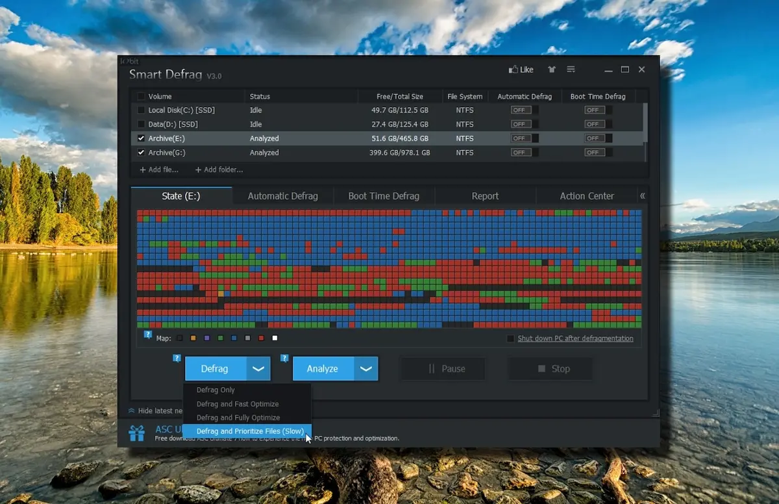Expand the Defrag button dropdown arrow
The image size is (779, 504).
click(258, 368)
